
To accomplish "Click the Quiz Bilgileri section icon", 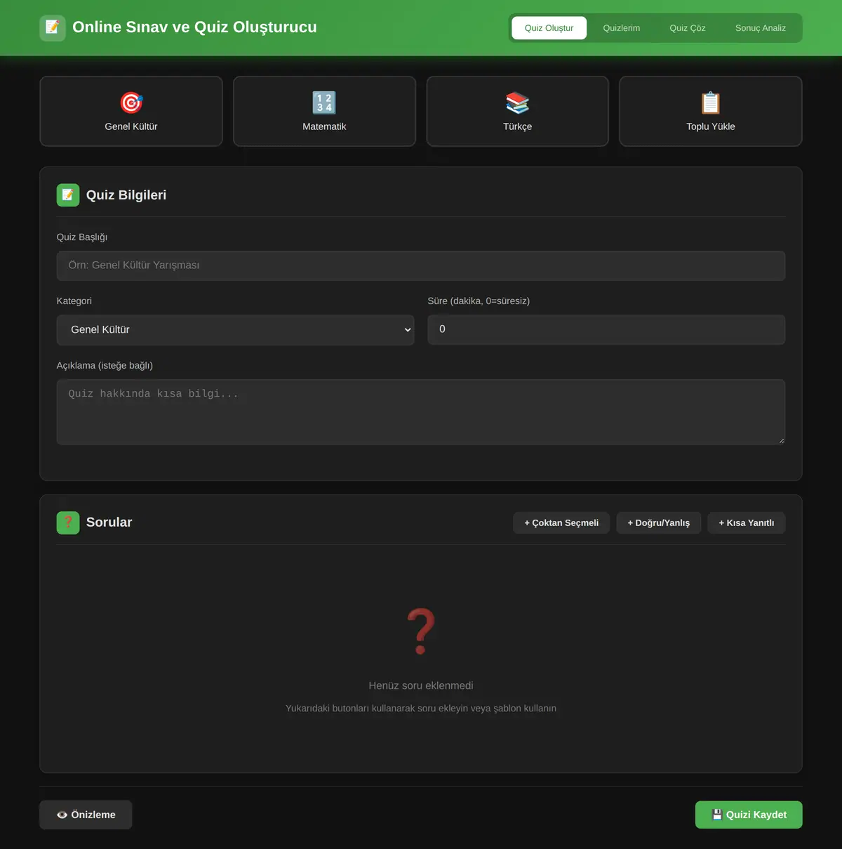I will coord(68,195).
